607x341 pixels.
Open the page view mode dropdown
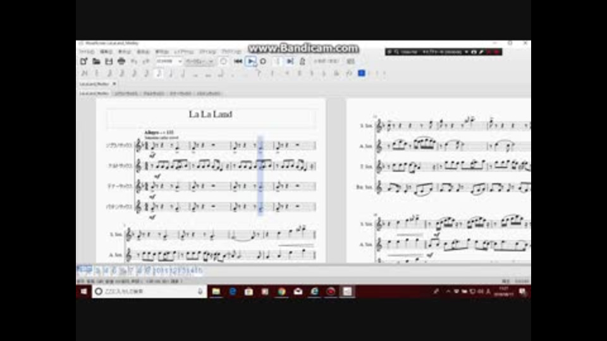(199, 61)
